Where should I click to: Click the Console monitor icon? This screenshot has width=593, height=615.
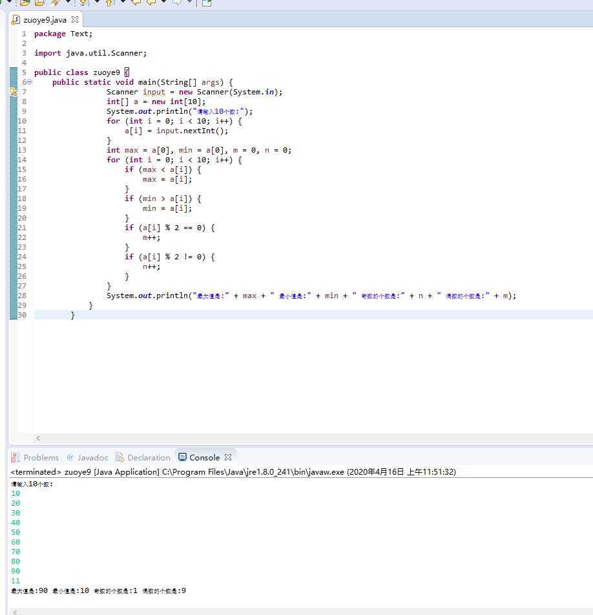(182, 457)
